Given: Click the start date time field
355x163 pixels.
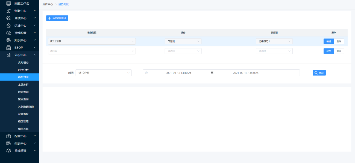Looking at the screenshot, I should 178,73.
